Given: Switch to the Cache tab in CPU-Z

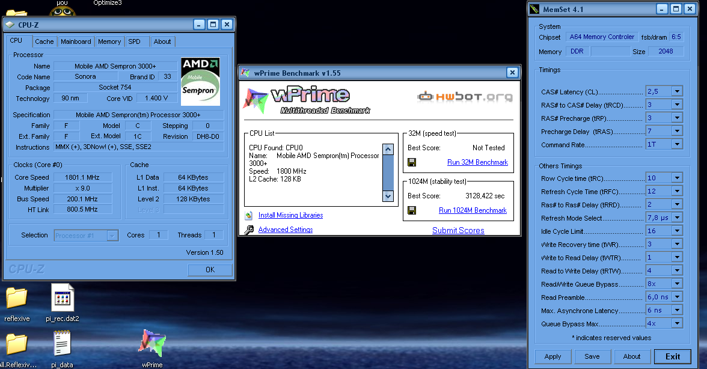Looking at the screenshot, I should click(x=44, y=41).
